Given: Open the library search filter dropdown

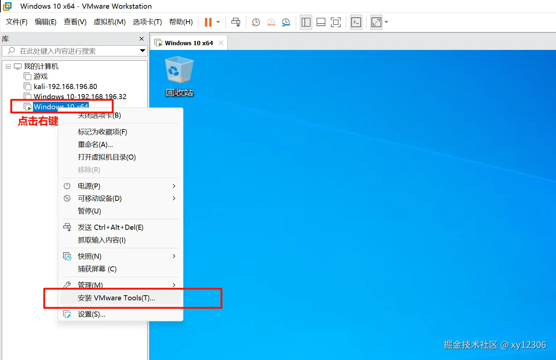Looking at the screenshot, I should coord(143,51).
